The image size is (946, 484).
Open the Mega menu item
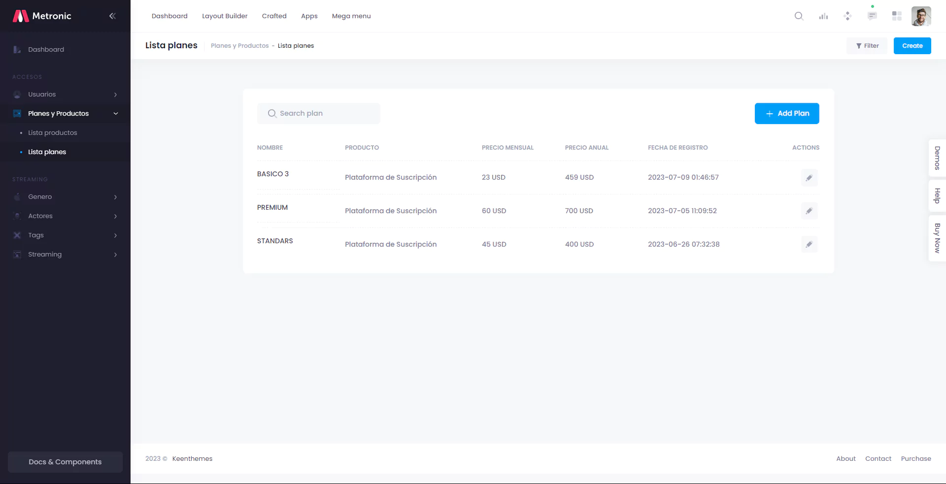point(351,16)
